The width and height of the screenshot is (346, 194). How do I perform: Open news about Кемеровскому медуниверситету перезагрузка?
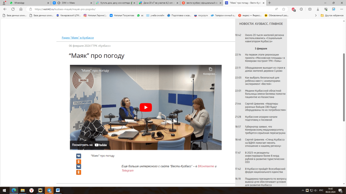265,130
